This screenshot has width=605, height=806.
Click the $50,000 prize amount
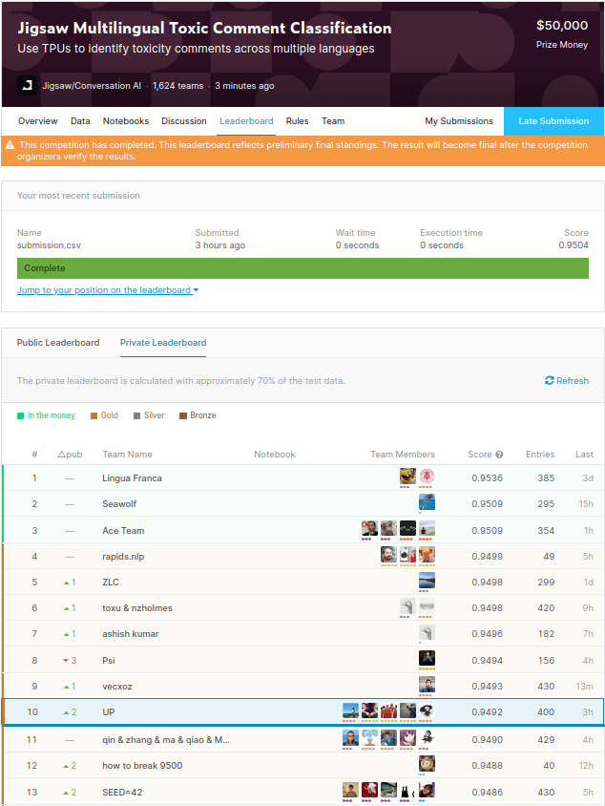click(562, 25)
